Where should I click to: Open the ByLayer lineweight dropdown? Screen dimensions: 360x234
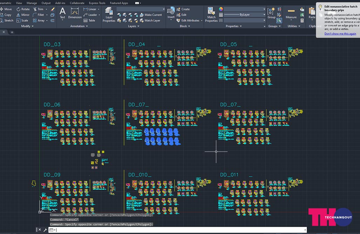(x=245, y=15)
